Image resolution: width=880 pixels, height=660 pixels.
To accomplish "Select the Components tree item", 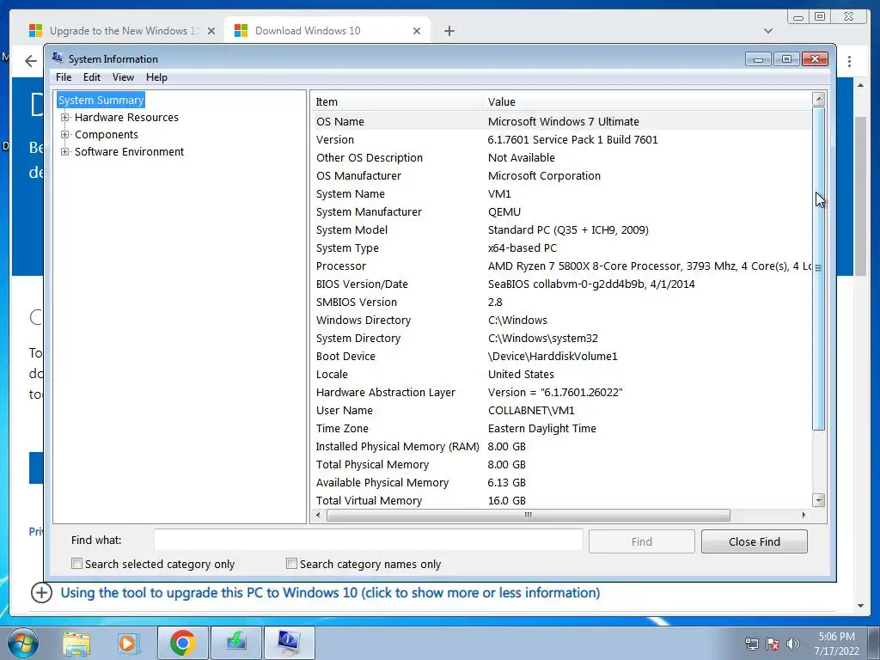I will click(107, 135).
